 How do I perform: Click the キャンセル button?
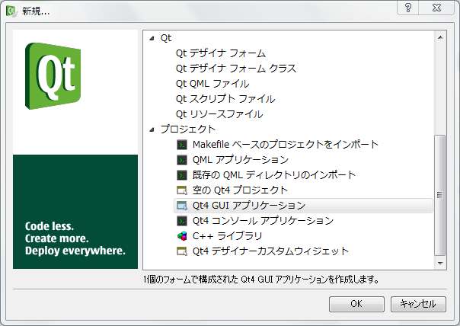(x=417, y=303)
